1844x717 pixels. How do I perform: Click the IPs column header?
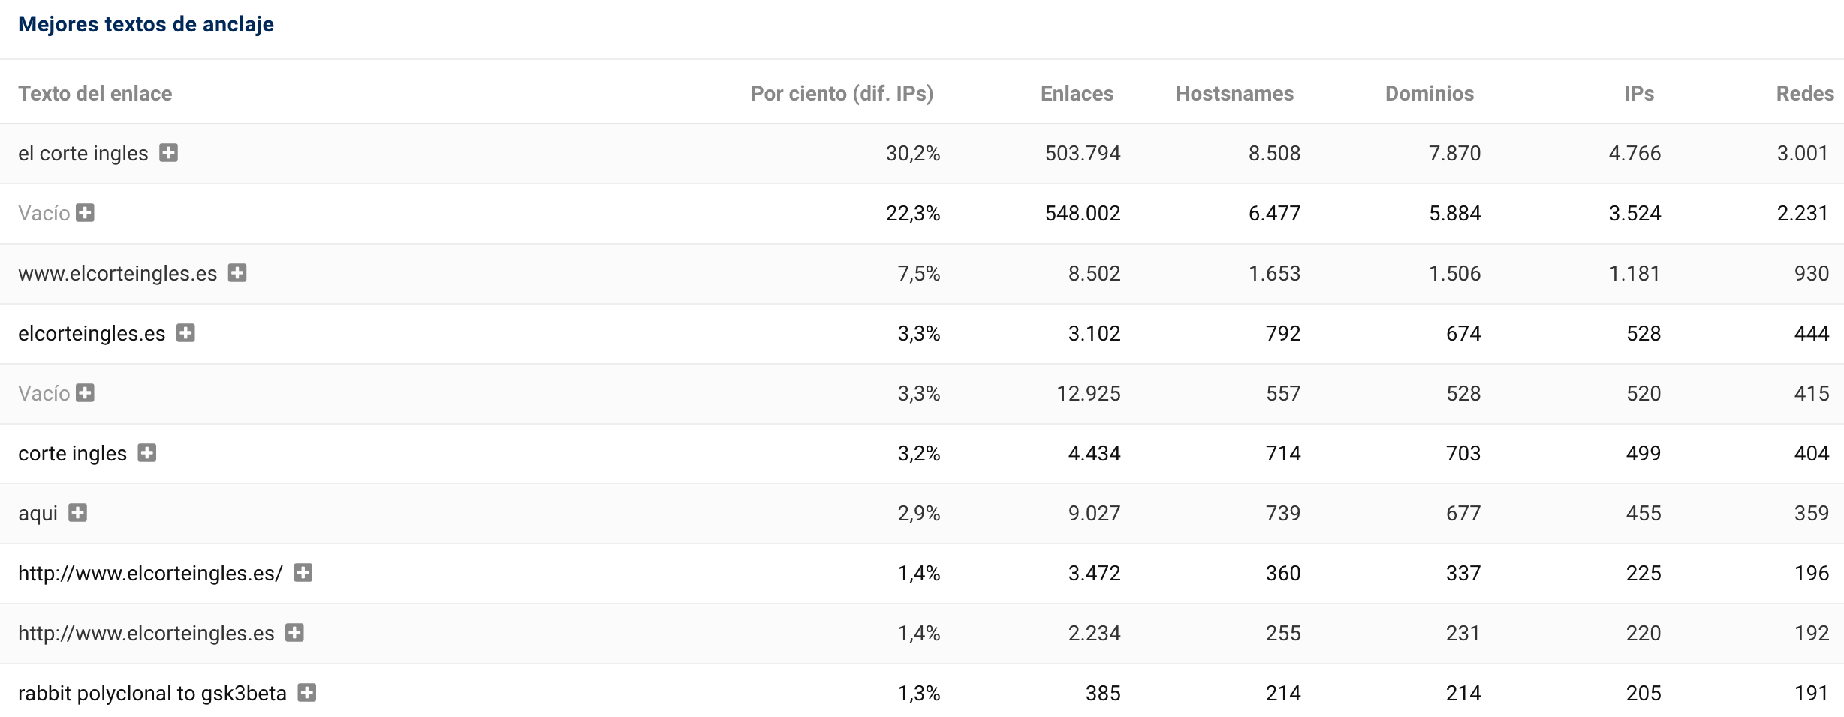1639,93
